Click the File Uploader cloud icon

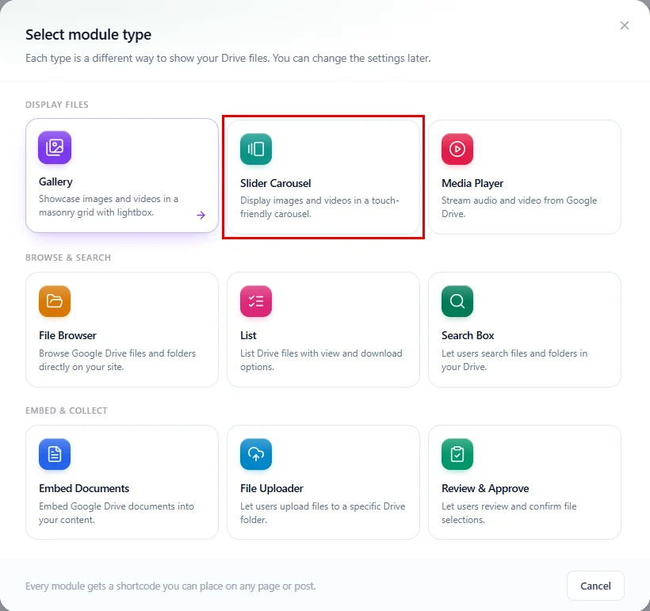[256, 454]
